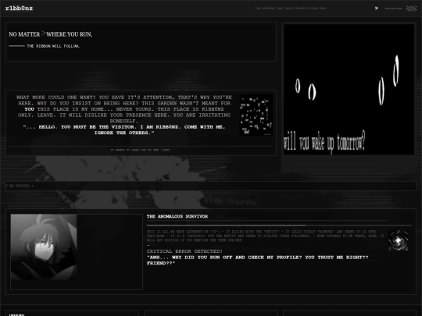Image resolution: width=422 pixels, height=316 pixels.
Task: Click 'WHAT MORE COULD ONE WANT?' paragraph
Action: [123, 108]
